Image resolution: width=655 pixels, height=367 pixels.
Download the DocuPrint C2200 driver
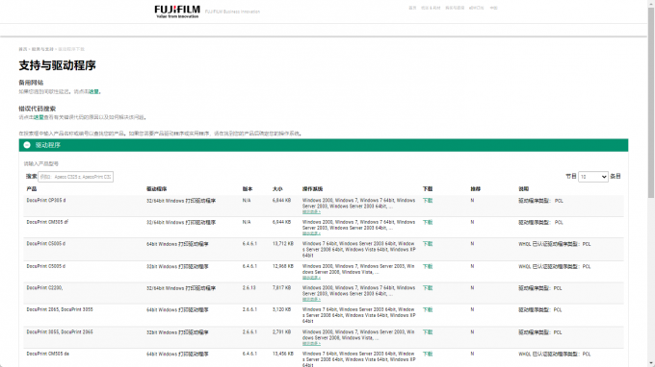428,288
